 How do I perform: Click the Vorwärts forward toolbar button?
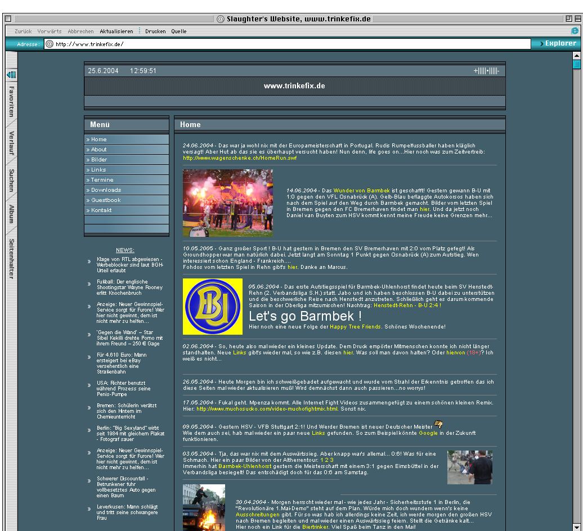[x=50, y=31]
